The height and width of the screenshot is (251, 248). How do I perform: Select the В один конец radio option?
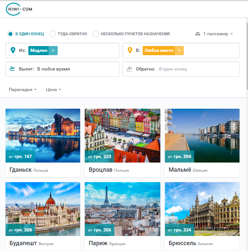coord(10,34)
